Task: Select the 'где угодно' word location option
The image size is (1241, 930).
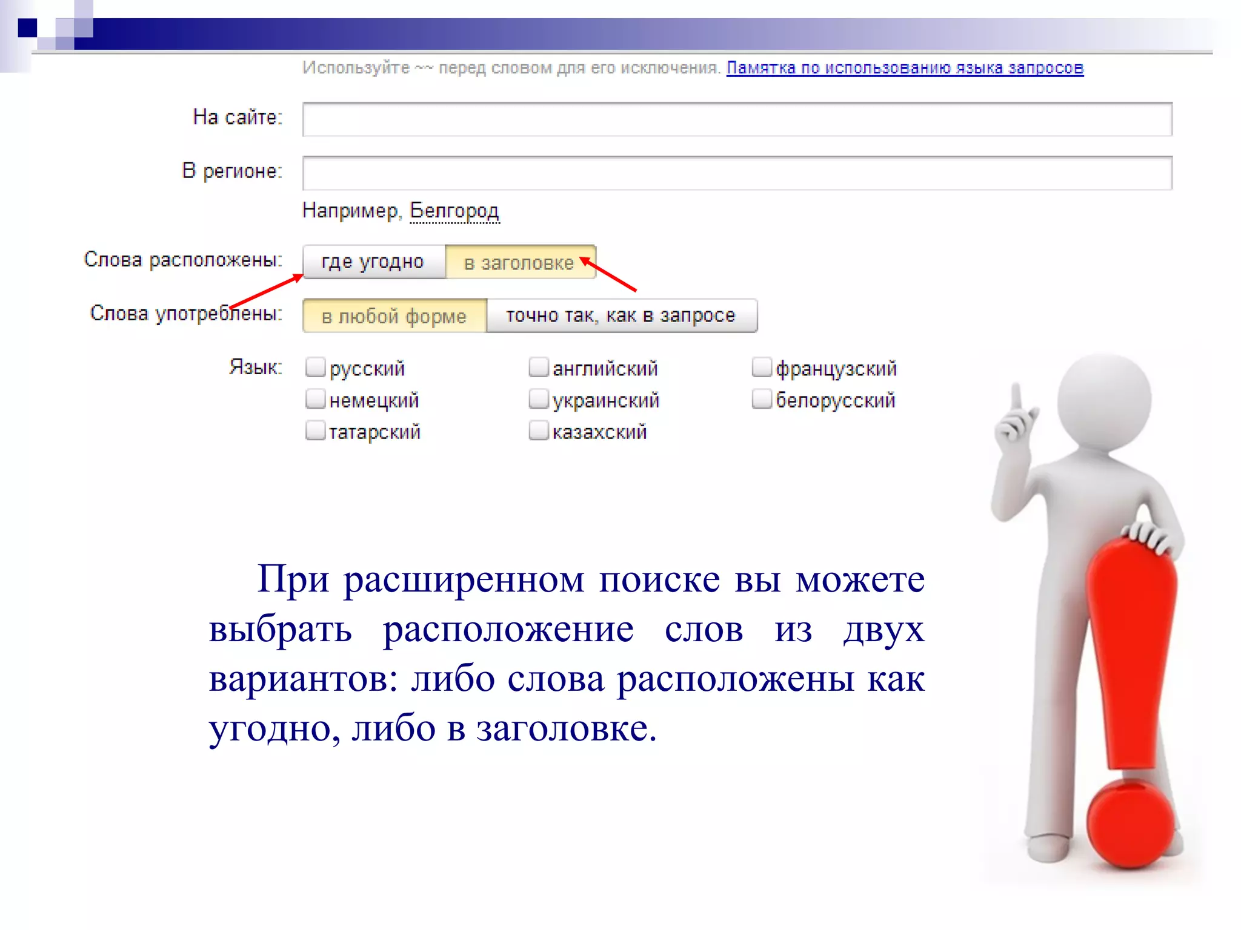Action: coord(374,262)
